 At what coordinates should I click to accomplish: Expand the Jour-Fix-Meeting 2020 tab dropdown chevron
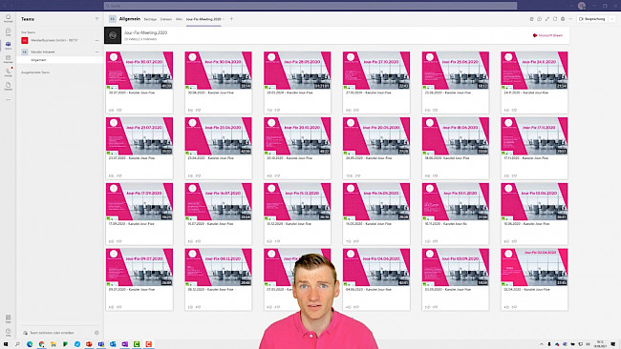click(x=224, y=19)
